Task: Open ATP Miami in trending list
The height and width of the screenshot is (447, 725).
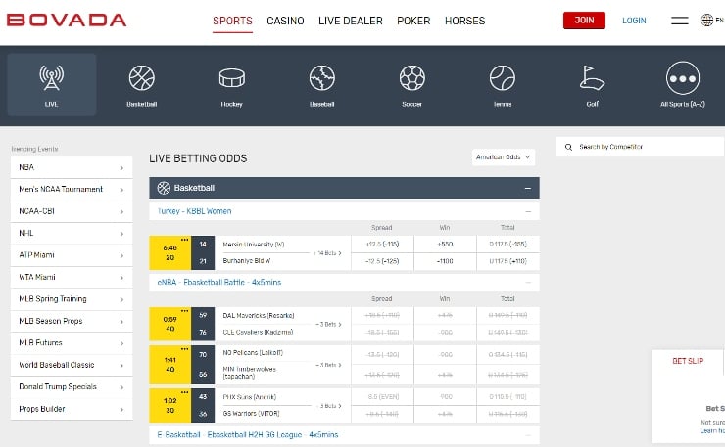Action: click(72, 255)
